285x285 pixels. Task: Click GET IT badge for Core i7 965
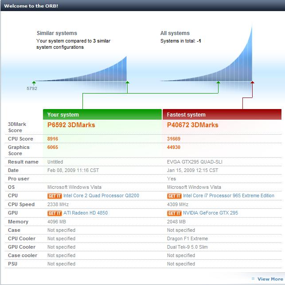[x=174, y=196]
